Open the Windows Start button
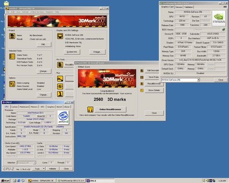Screen dimensions: 229x183 [5, 181]
